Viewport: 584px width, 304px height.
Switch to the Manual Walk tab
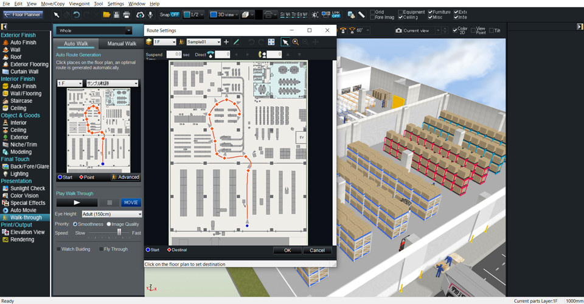pyautogui.click(x=122, y=44)
